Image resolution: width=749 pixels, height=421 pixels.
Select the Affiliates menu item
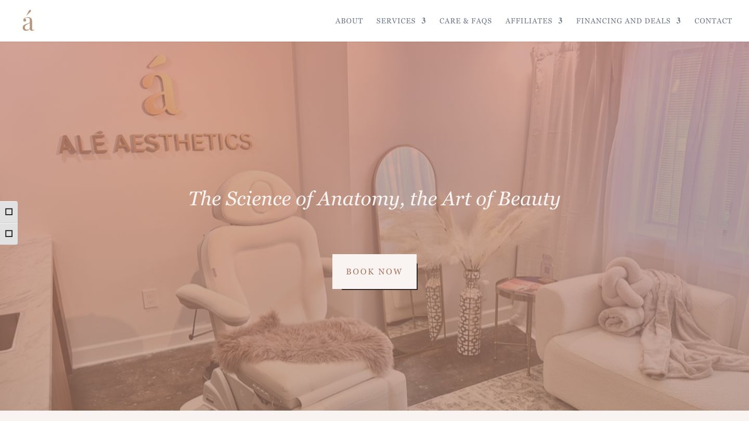pyautogui.click(x=528, y=21)
